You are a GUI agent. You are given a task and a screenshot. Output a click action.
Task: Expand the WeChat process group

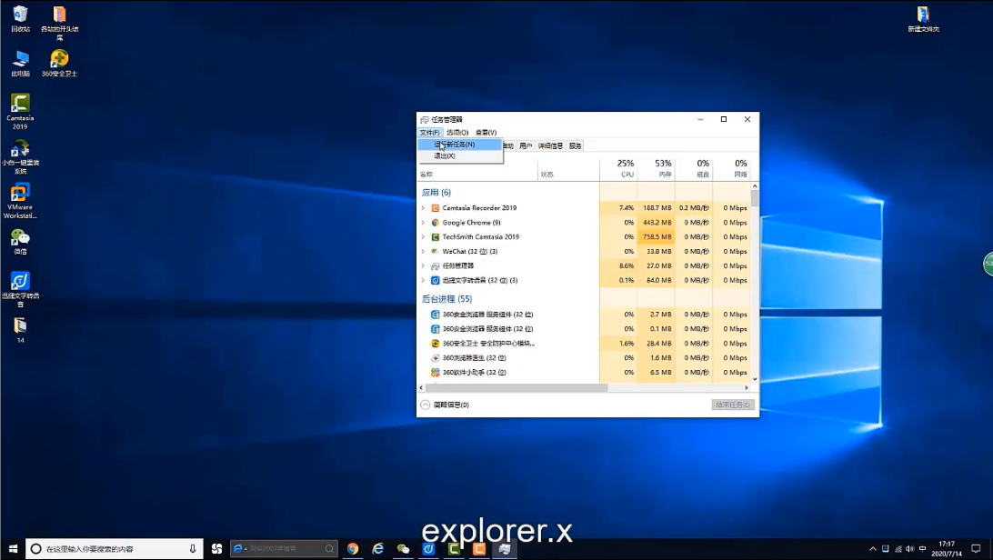pos(423,252)
